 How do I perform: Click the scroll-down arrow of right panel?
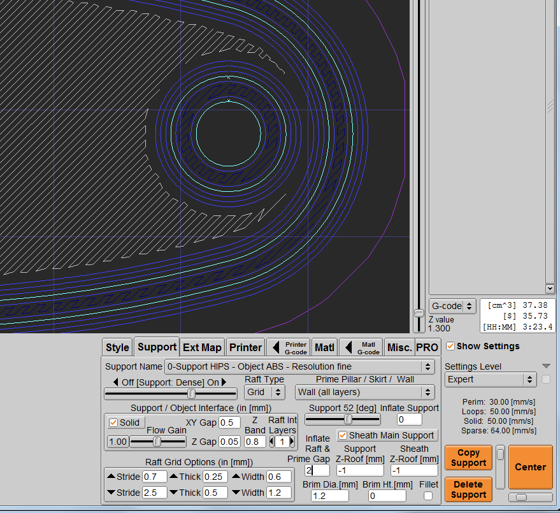click(550, 288)
